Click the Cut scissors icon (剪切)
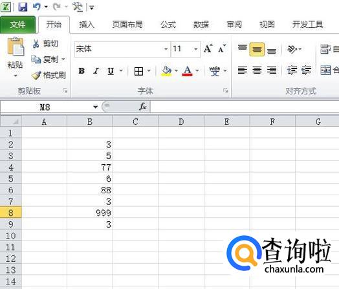 36,43
